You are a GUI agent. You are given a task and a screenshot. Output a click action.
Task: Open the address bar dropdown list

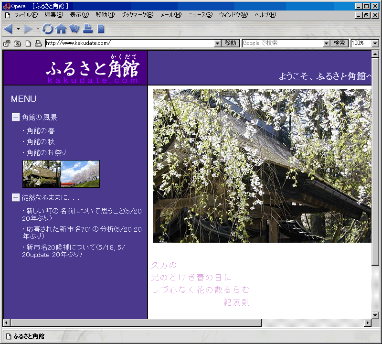point(218,43)
